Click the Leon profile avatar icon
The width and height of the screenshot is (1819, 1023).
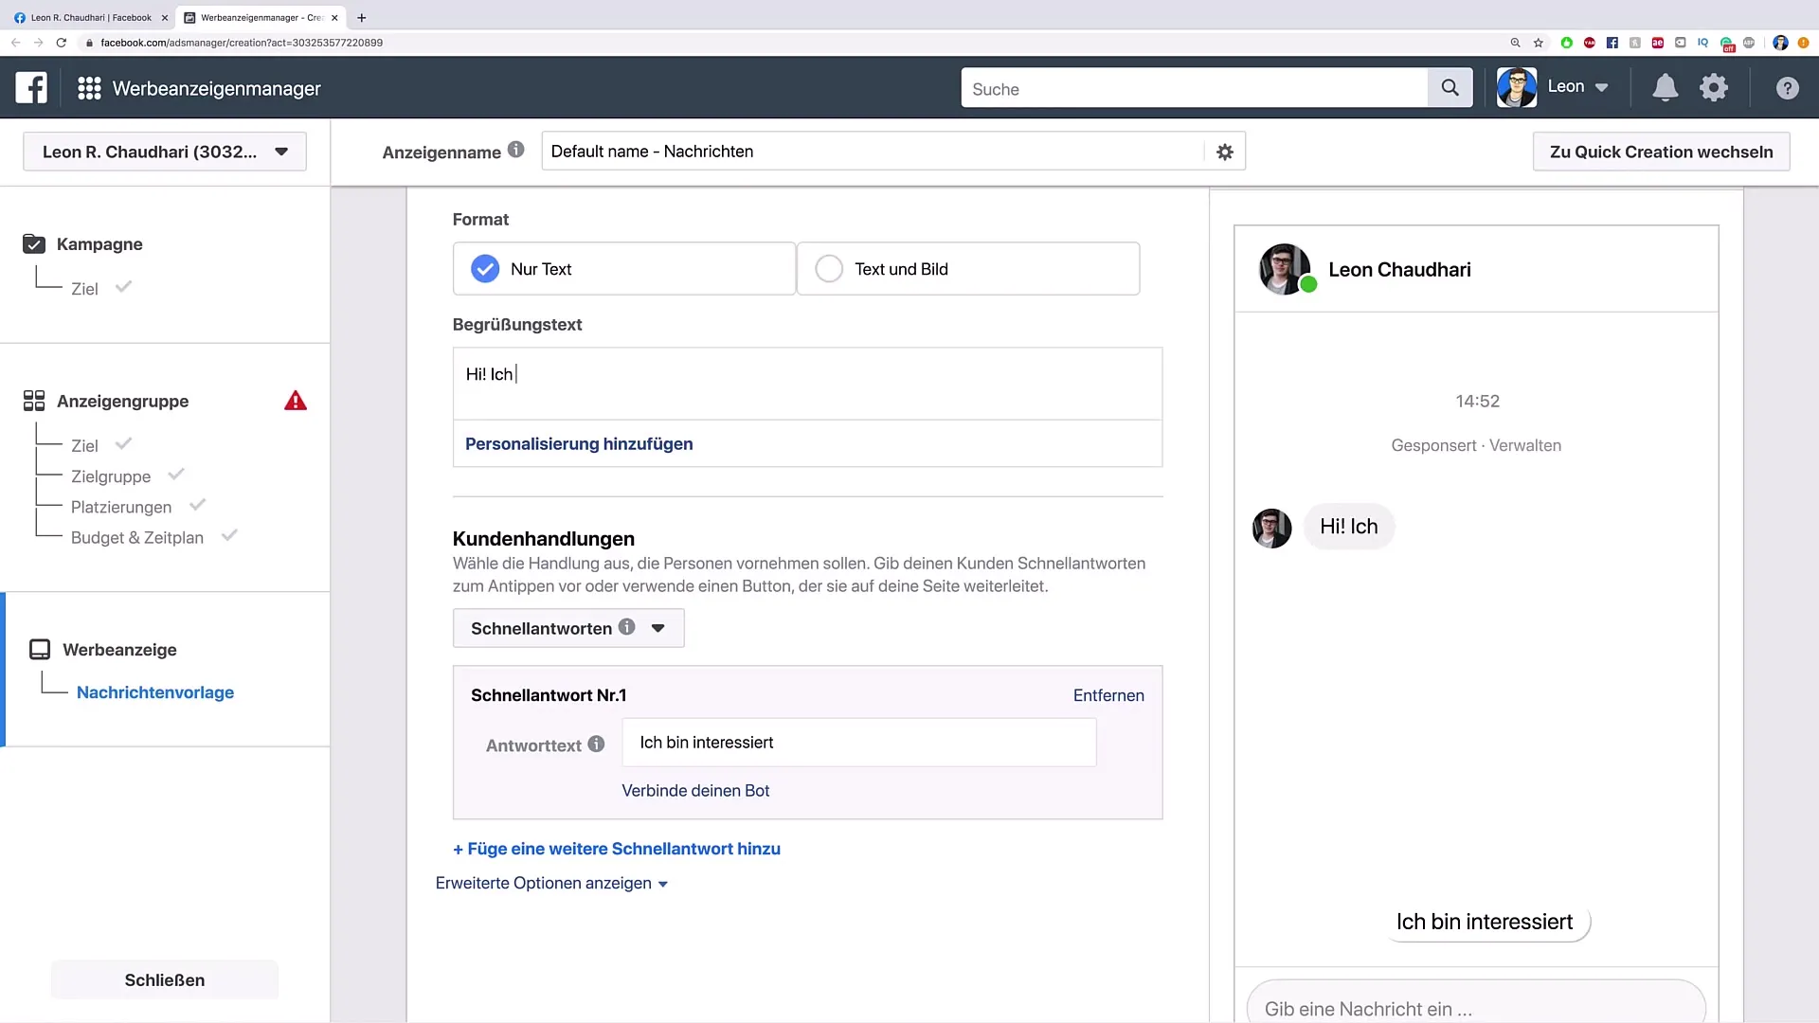[x=1516, y=86]
